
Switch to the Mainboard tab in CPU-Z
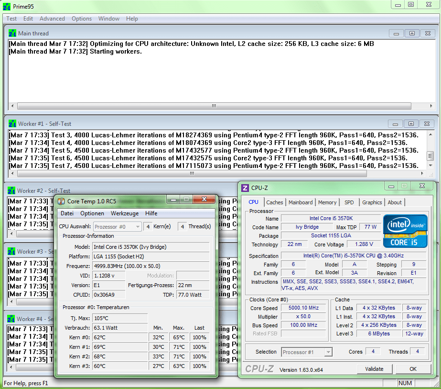[x=301, y=202]
